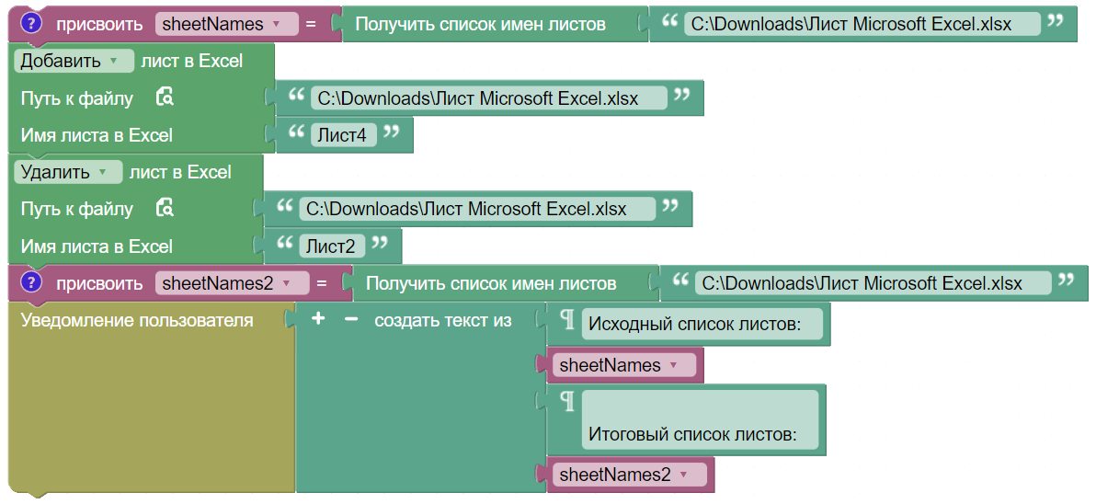Click paragraph icon beside Исходный список листов
Screen dimensions: 1096x504
click(x=567, y=321)
